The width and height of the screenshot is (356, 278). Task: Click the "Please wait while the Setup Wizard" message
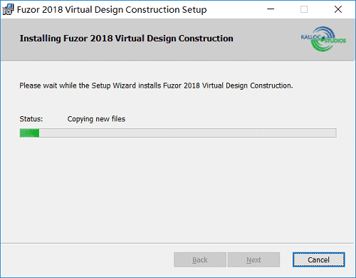[156, 86]
